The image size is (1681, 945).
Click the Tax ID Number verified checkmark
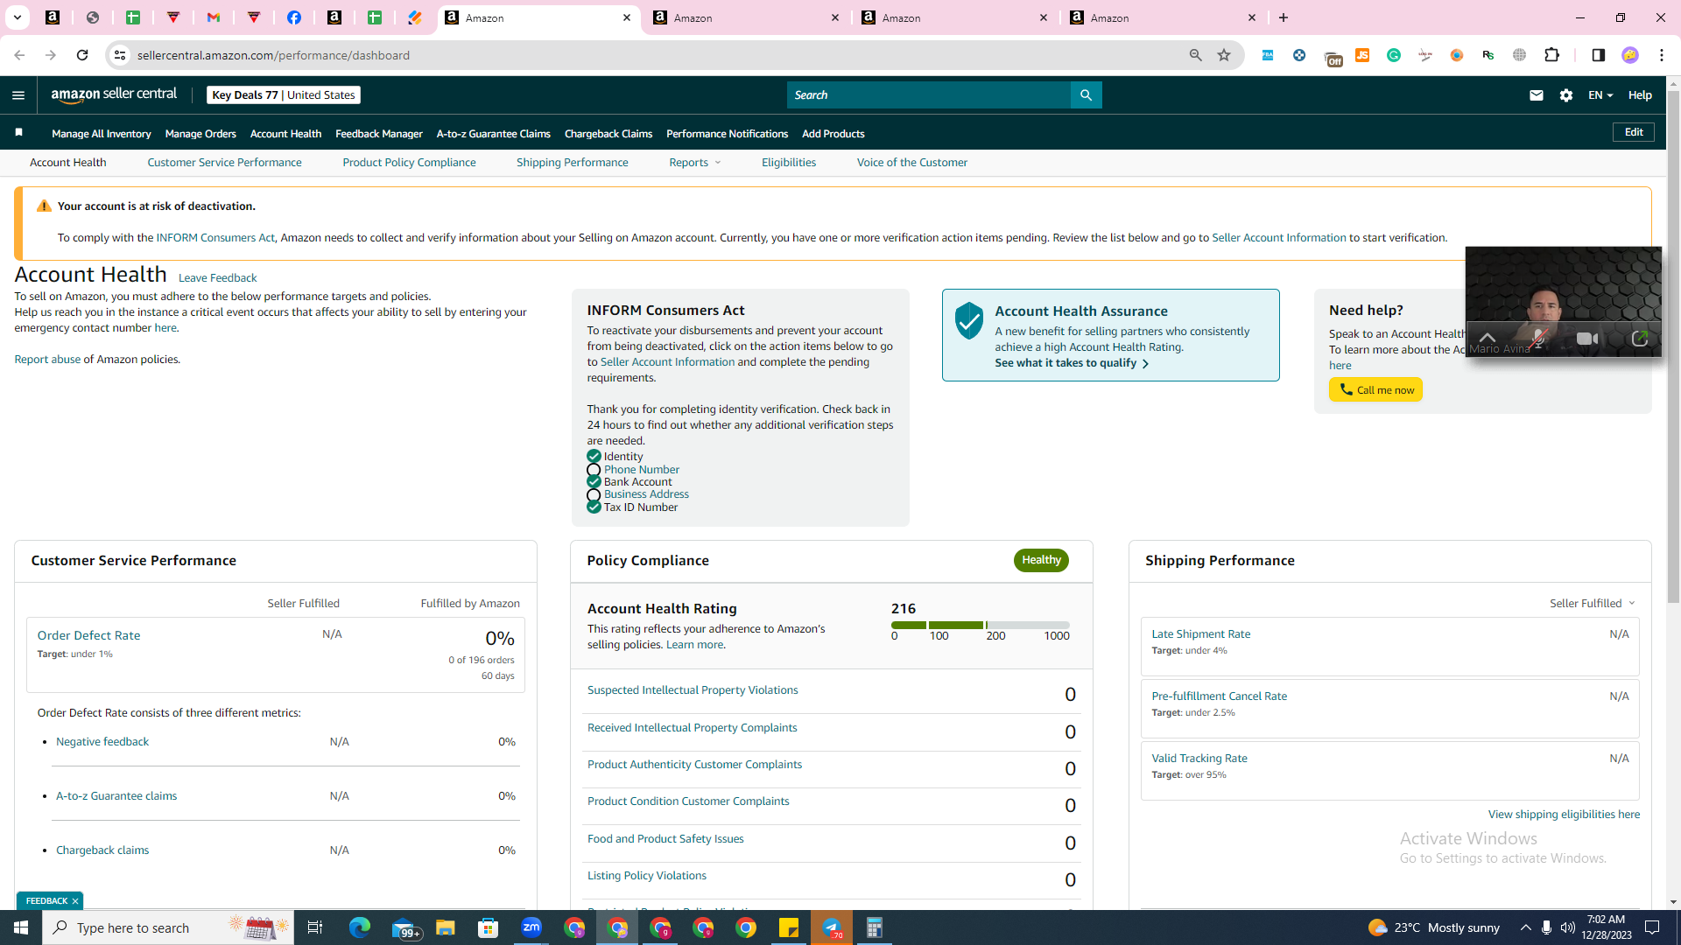(594, 507)
